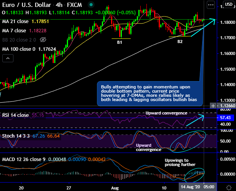Click the USD currency button
Screen dimensions: 236x191
point(229,4)
